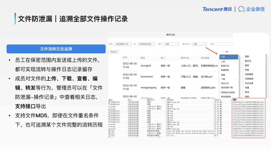
Task: Click the 企业微信 logo icon
Action: click(x=242, y=9)
